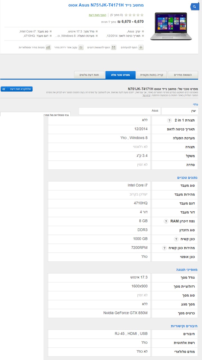
Task: Click the '4710HQ' processor model value
Action: tap(141, 203)
